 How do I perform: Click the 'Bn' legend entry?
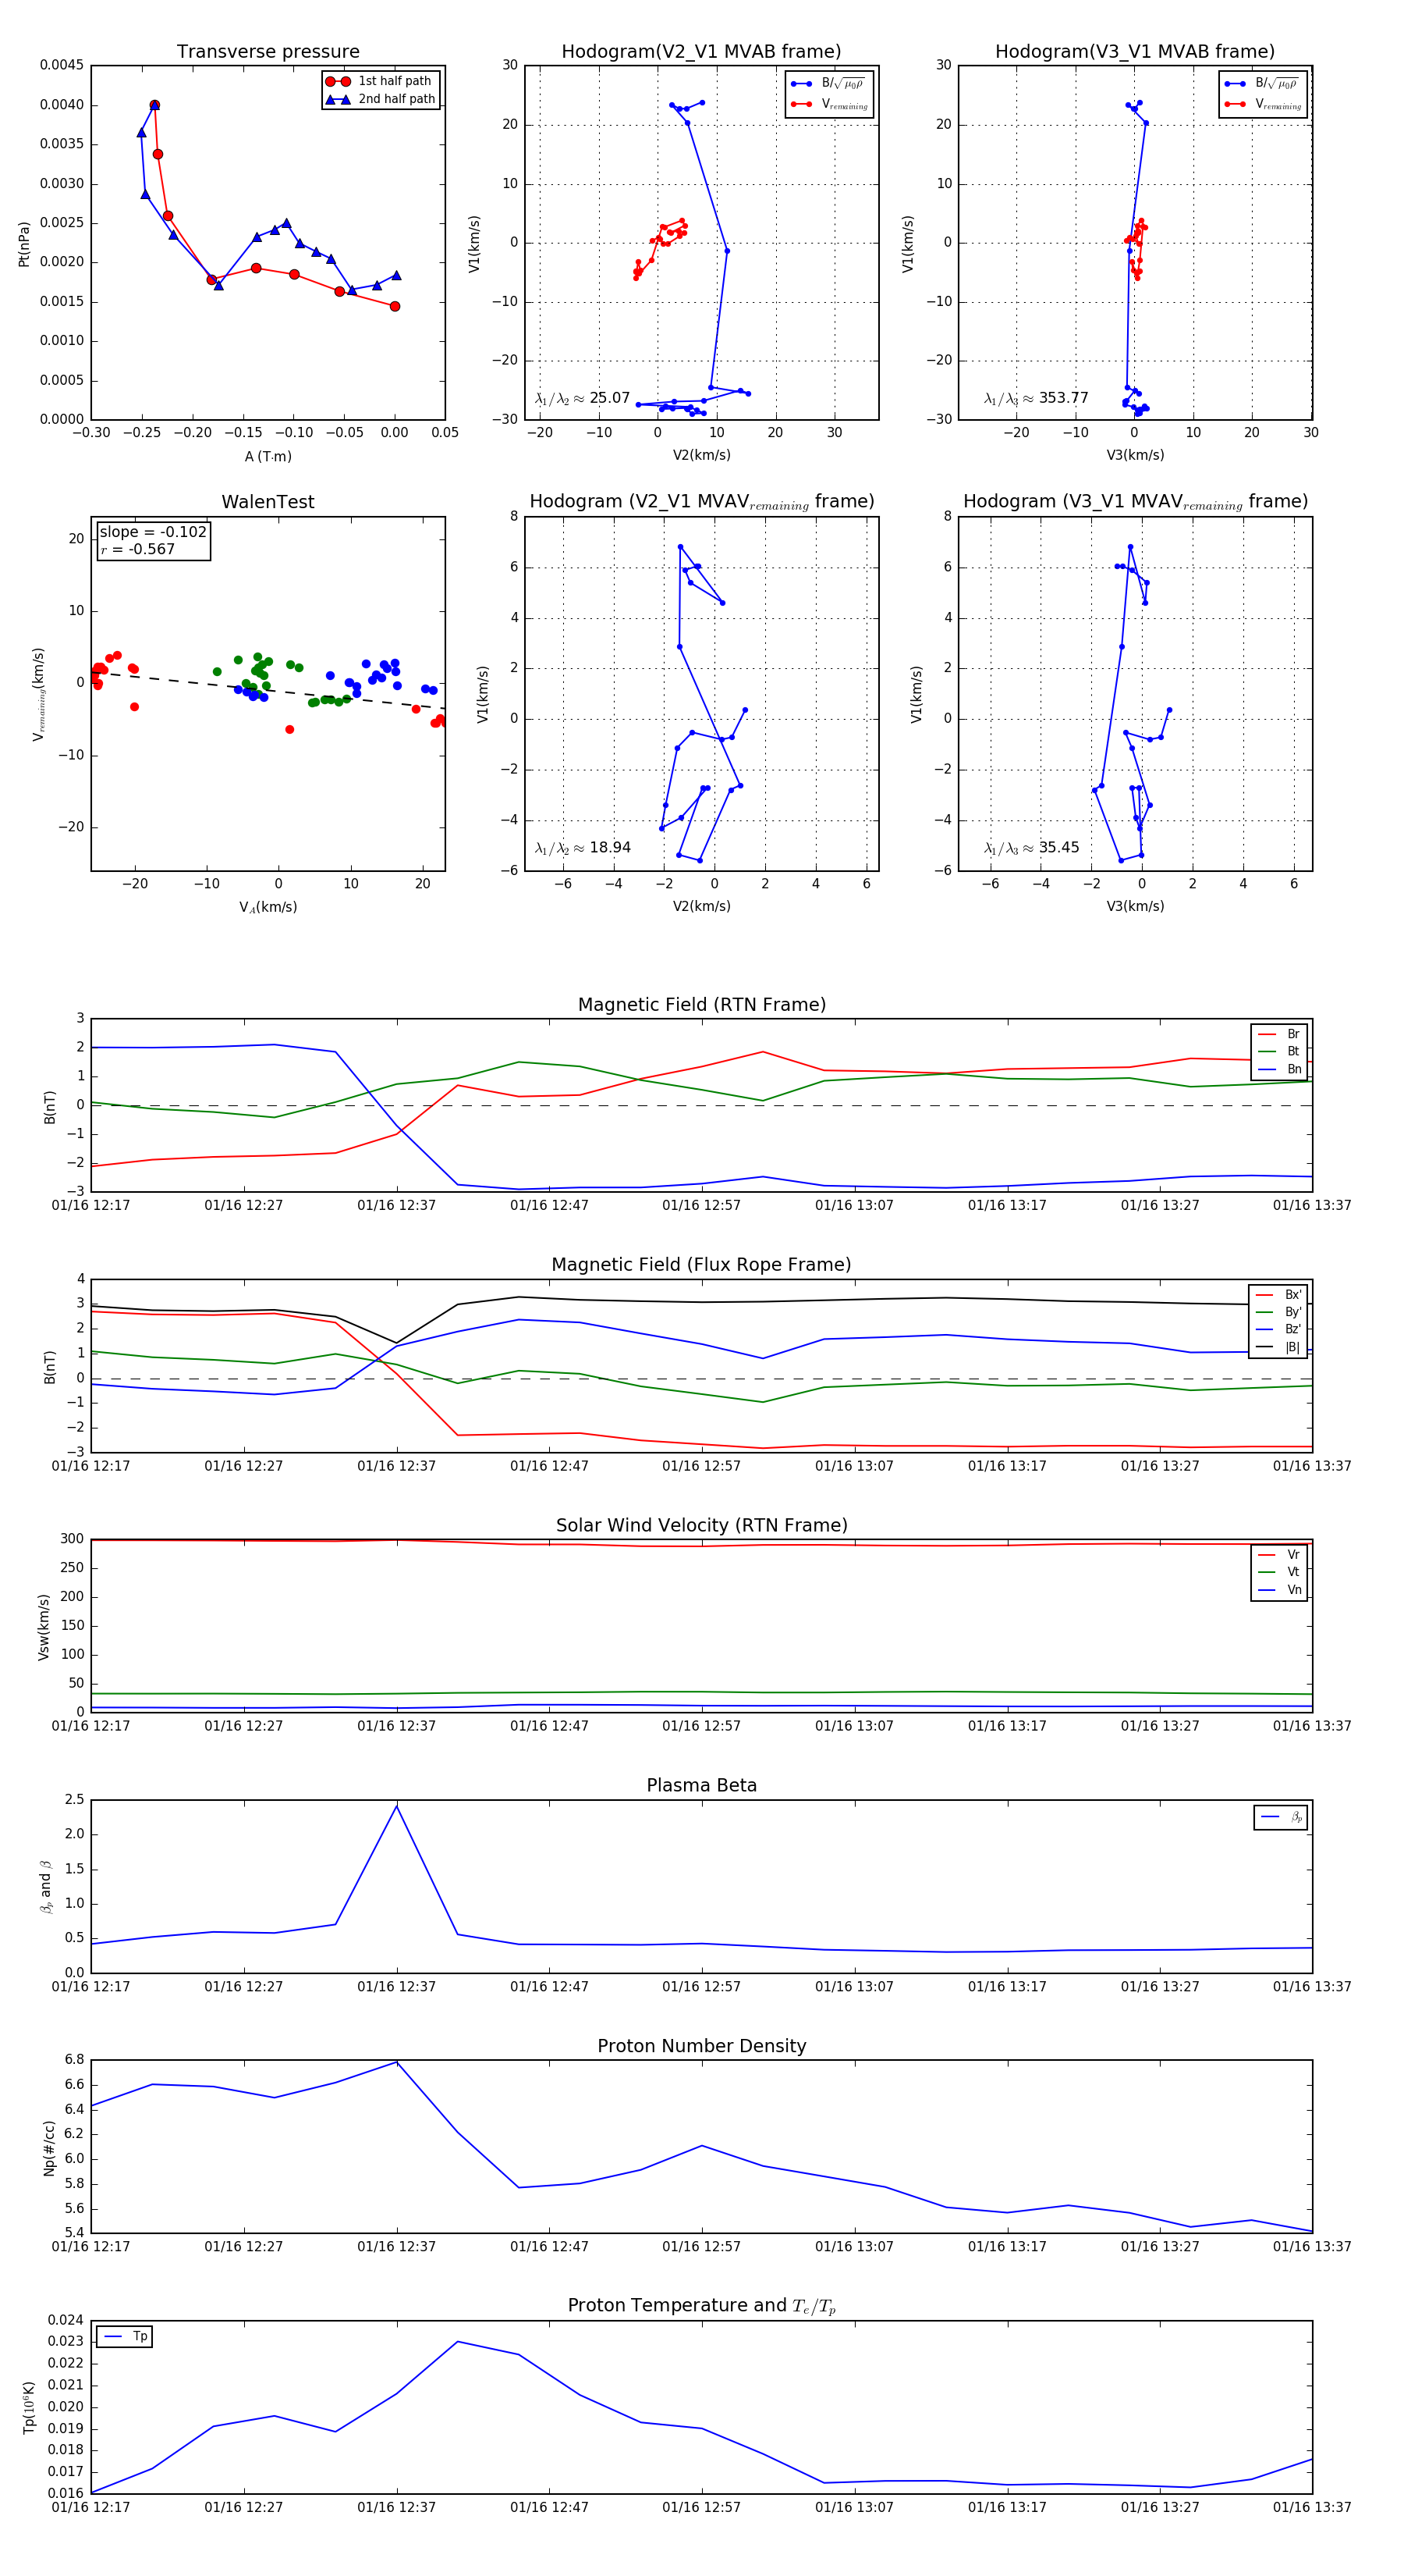point(1280,1069)
